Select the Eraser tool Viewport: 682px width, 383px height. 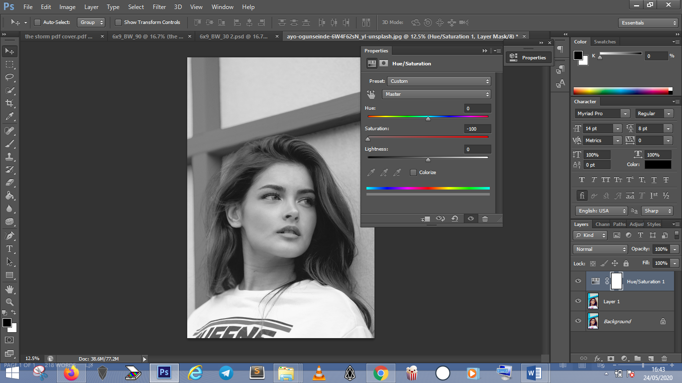pyautogui.click(x=9, y=183)
